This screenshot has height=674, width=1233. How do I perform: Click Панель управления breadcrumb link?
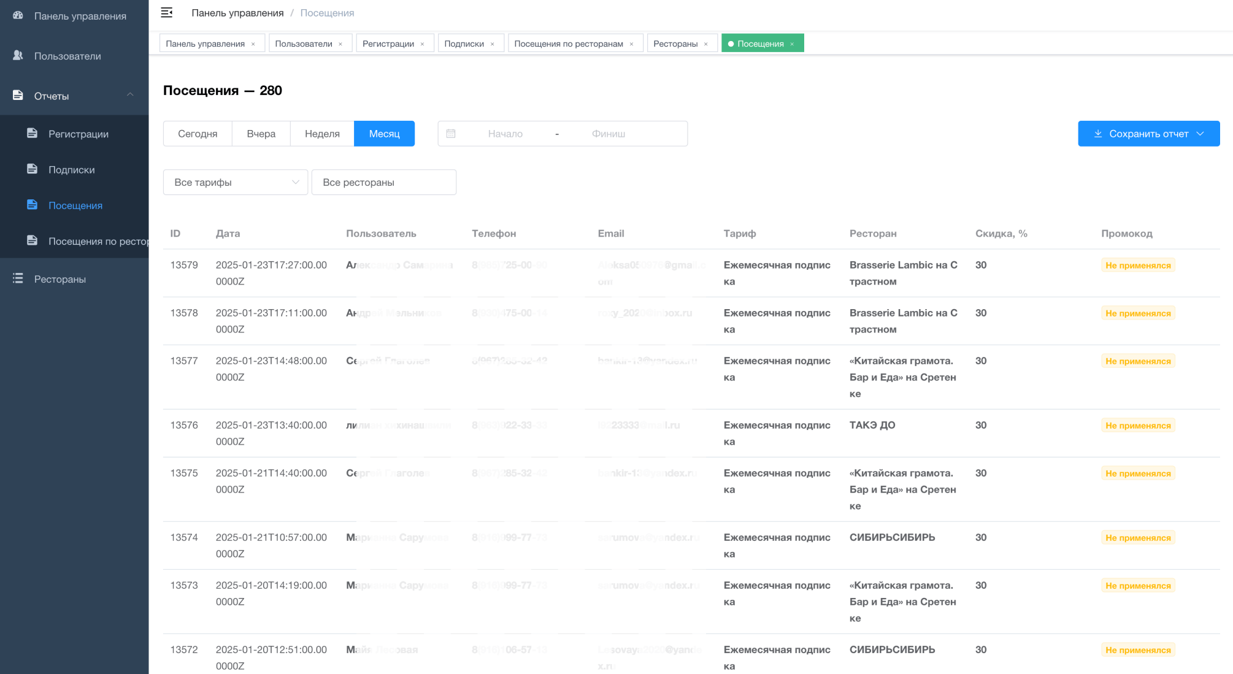pos(237,13)
